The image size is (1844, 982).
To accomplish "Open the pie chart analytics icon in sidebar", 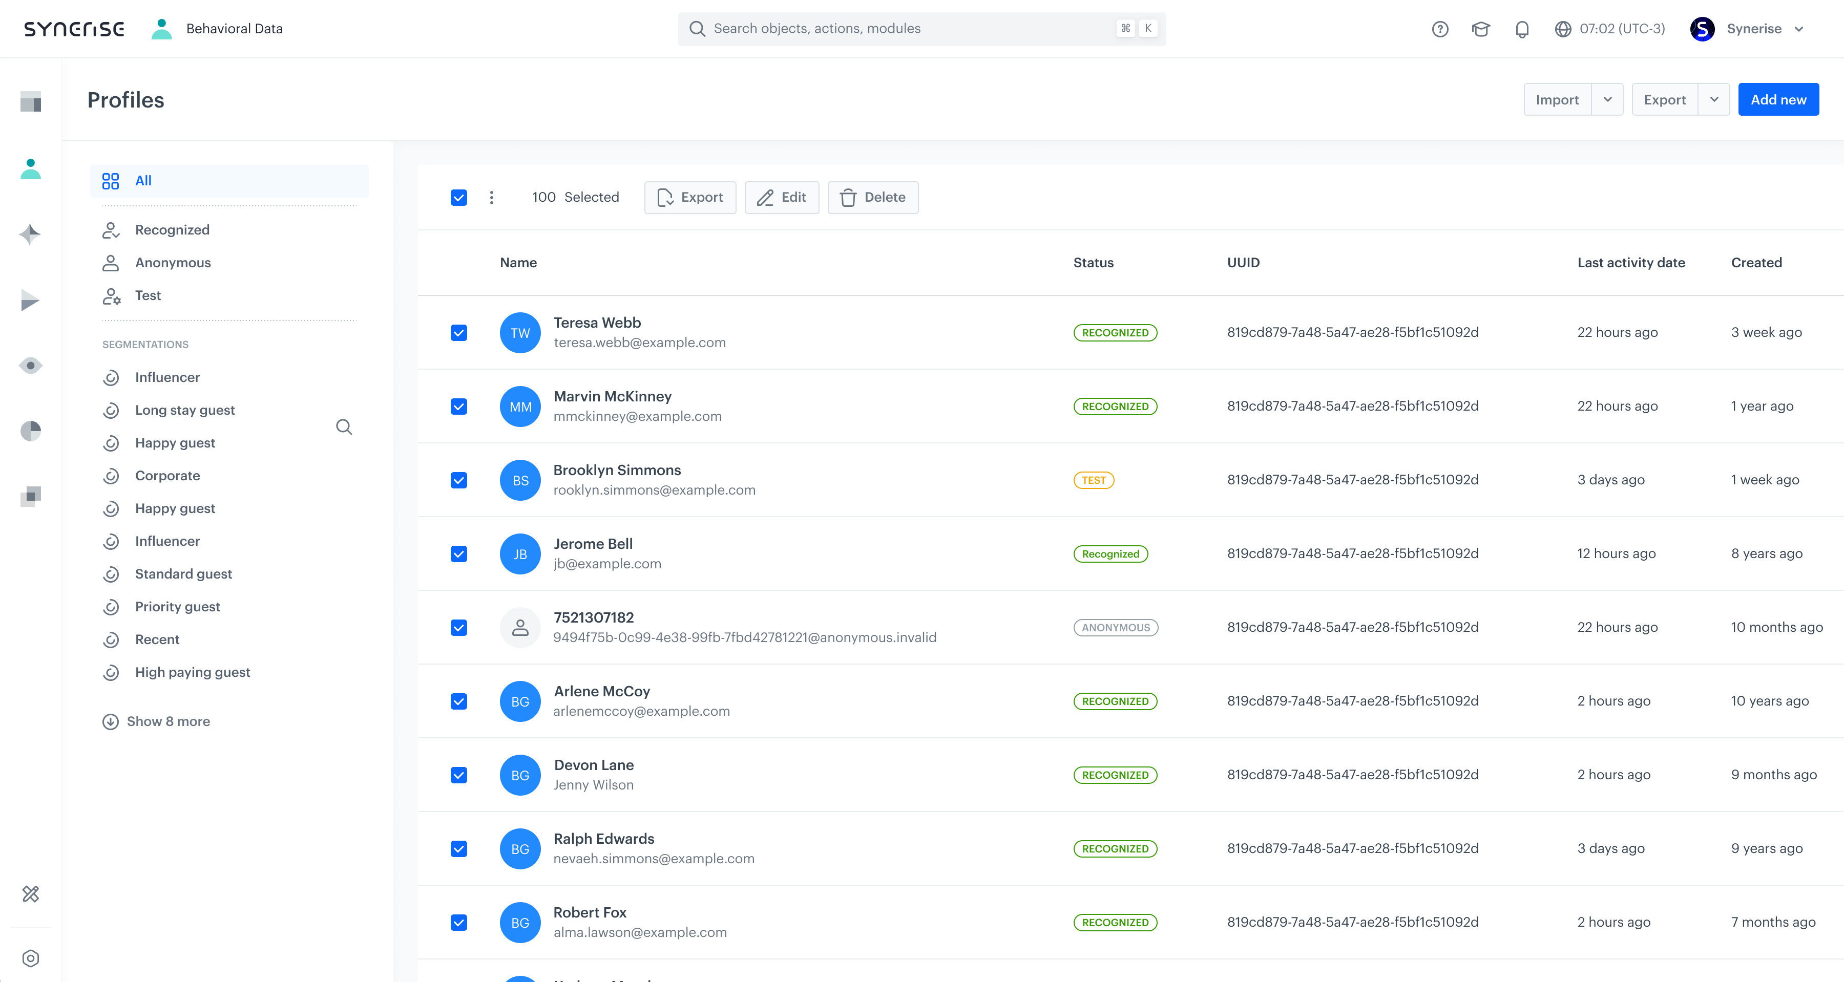I will point(30,431).
